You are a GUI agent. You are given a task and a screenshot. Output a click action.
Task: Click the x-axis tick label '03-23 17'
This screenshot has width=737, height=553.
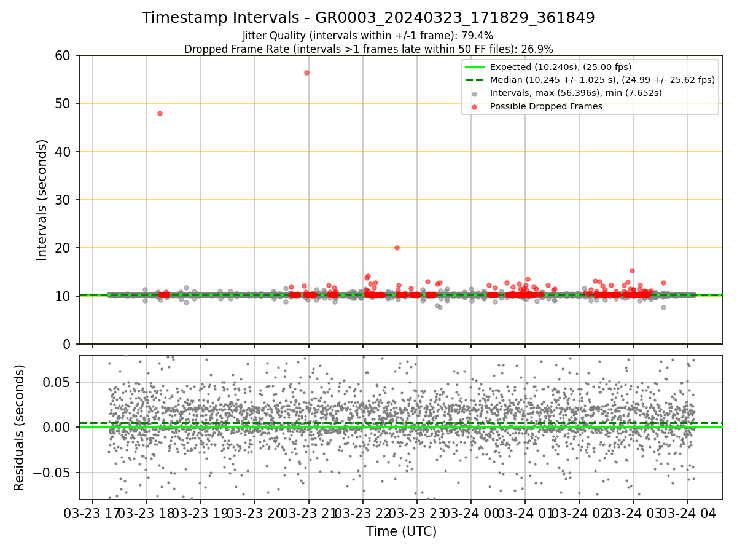coord(92,513)
